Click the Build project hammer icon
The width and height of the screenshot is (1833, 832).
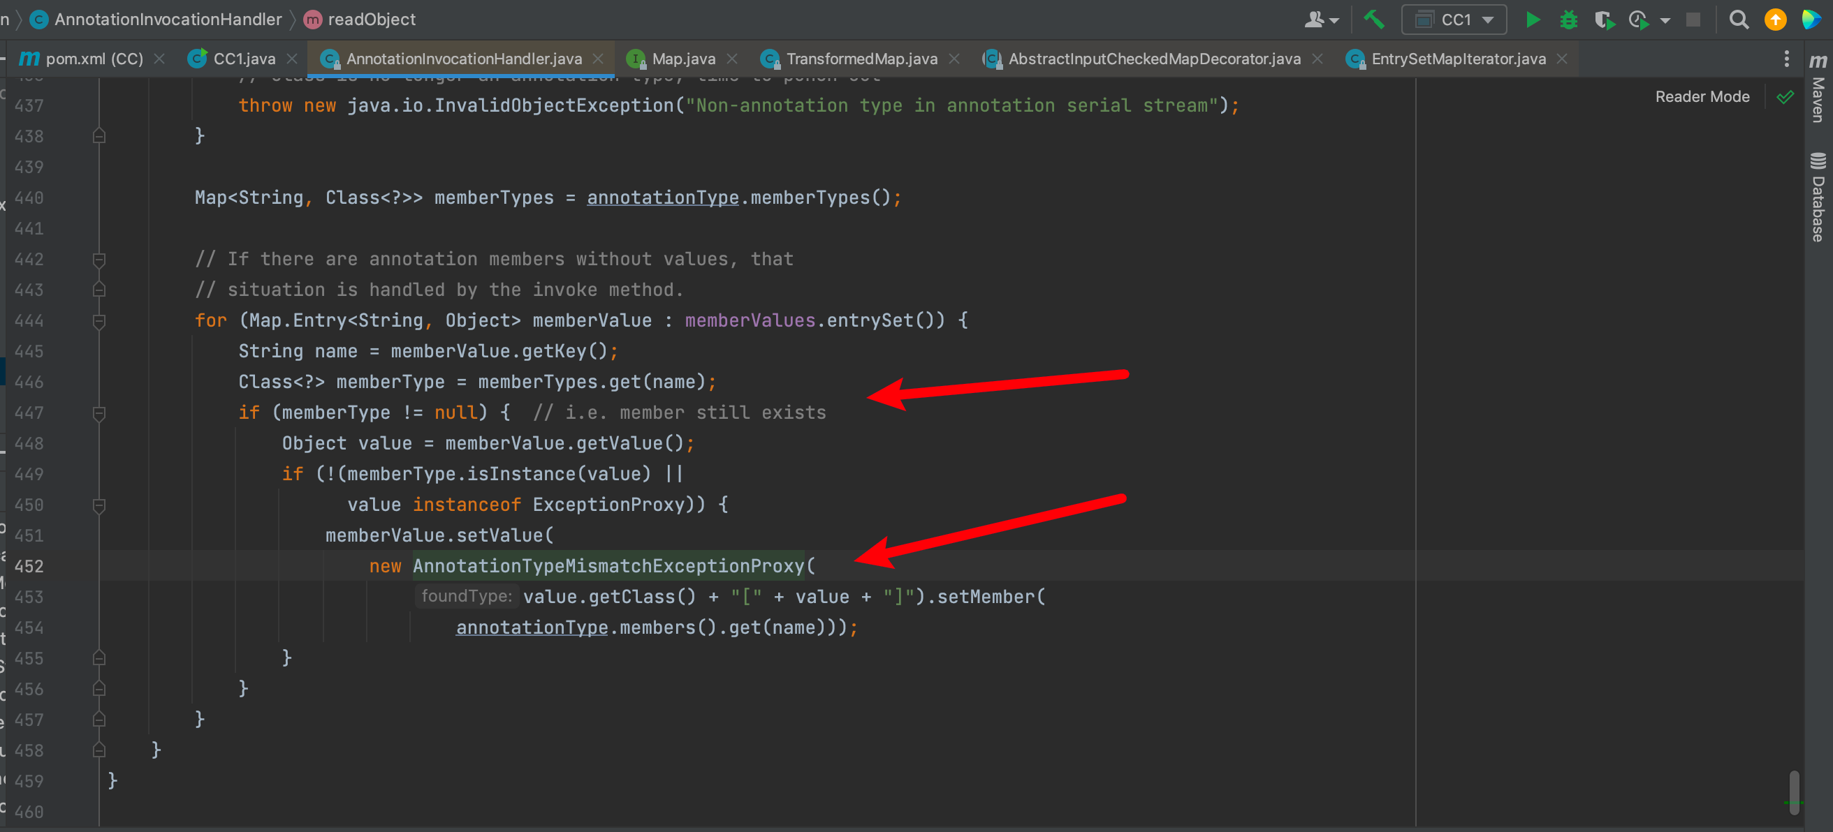[1374, 20]
